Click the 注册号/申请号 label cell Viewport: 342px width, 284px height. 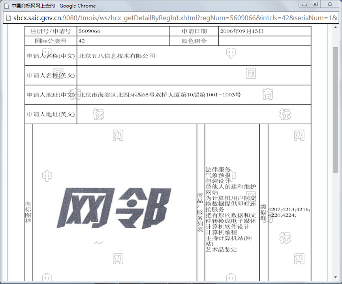(51, 31)
